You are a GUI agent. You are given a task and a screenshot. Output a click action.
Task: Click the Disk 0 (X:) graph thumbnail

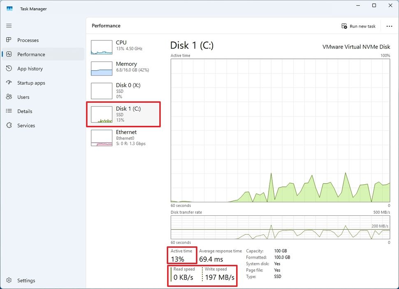click(x=101, y=90)
